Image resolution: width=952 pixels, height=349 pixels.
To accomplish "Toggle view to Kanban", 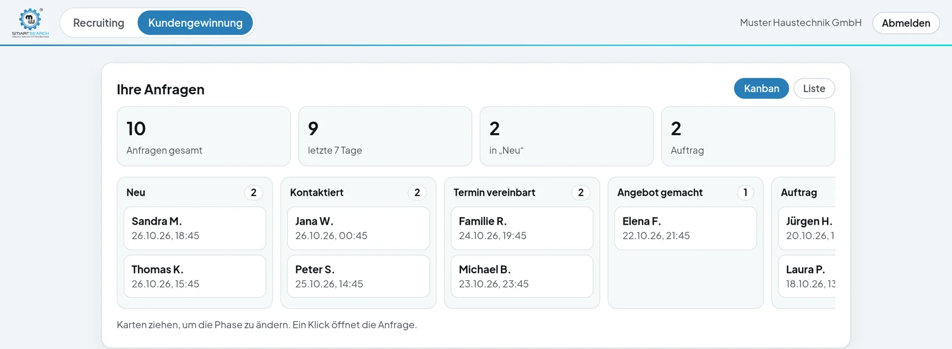I will tap(761, 88).
